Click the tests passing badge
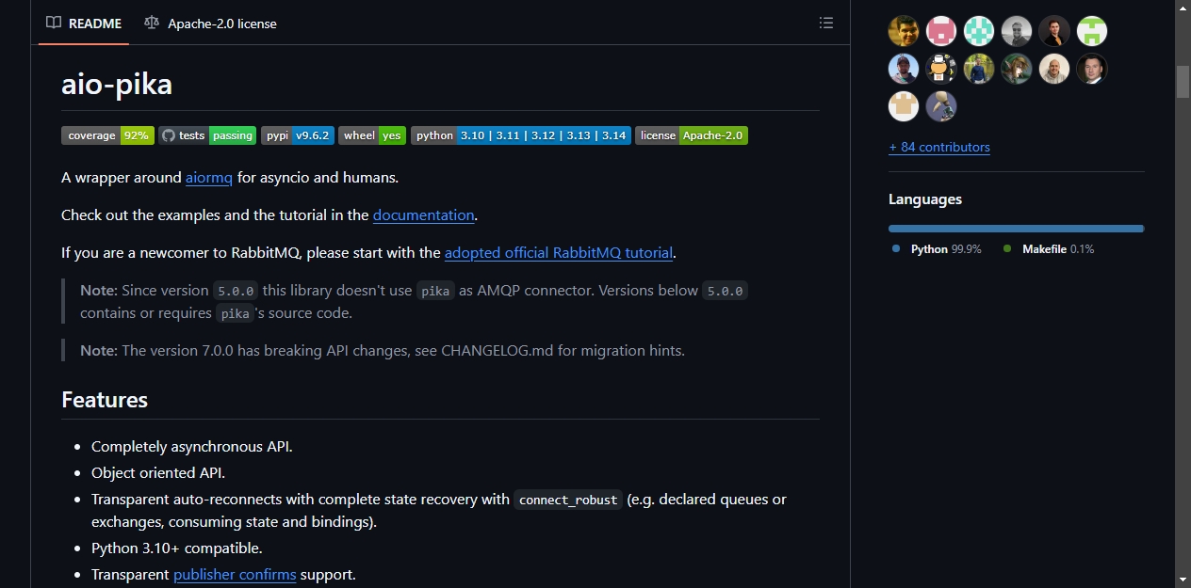 pyautogui.click(x=207, y=135)
